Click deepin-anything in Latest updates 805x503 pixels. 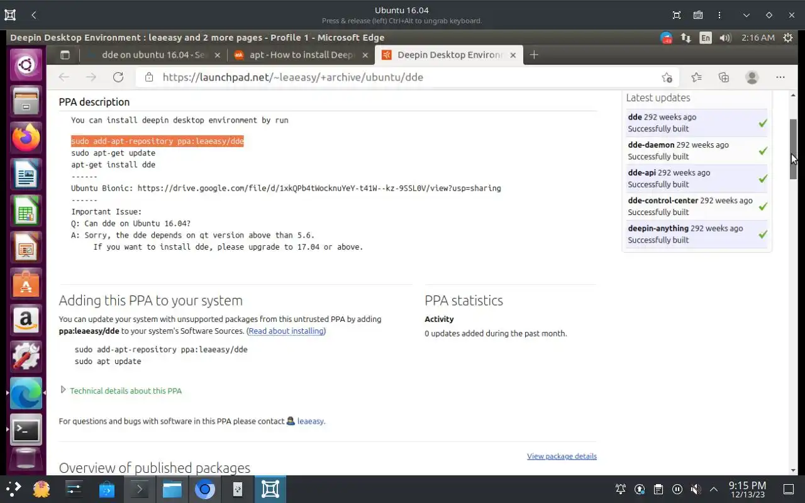coord(658,228)
